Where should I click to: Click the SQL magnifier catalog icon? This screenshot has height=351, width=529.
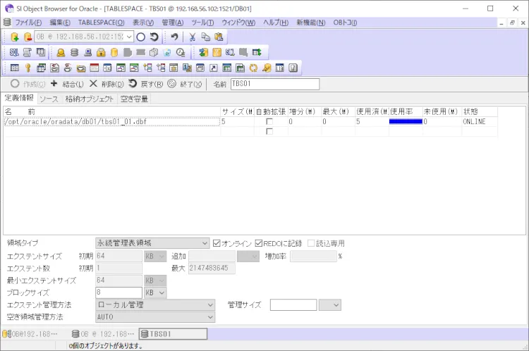(x=230, y=52)
